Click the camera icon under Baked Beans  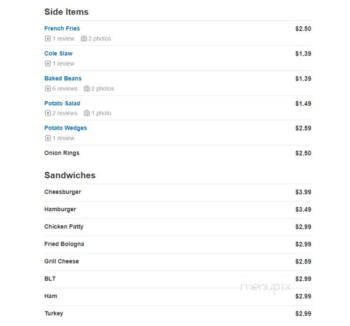87,88
